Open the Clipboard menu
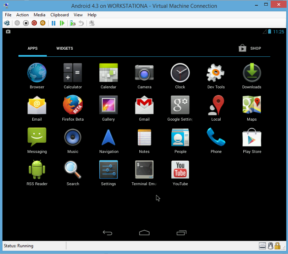Image resolution: width=288 pixels, height=254 pixels. click(x=59, y=15)
